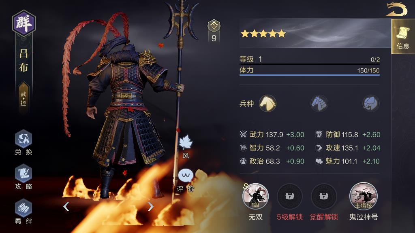
Task: Open the 攻略 strategy guide icon
Action: pyautogui.click(x=23, y=174)
